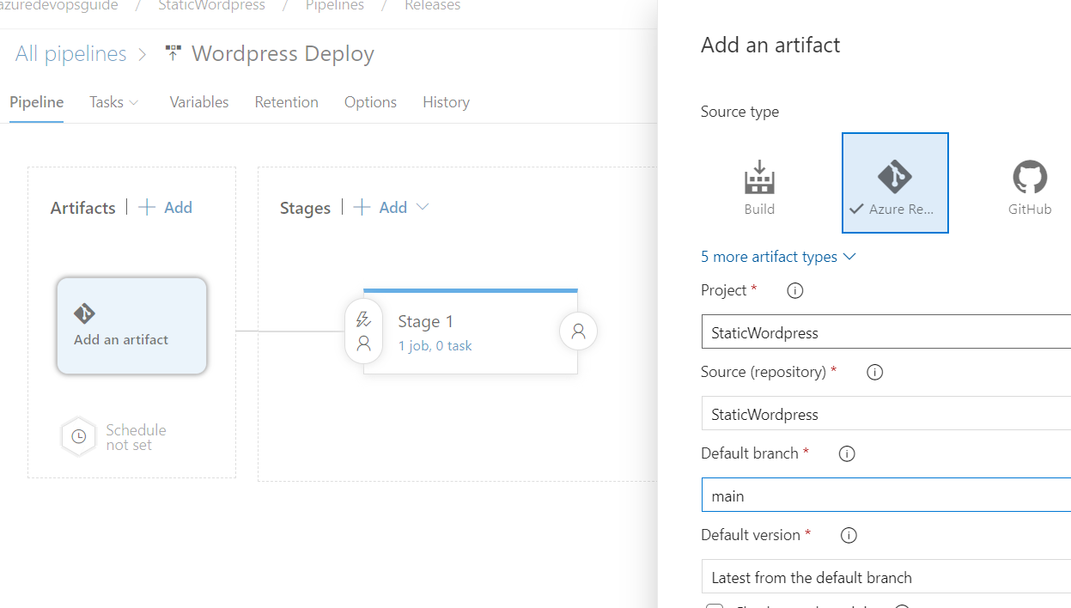Click 'Schedule not set' text

coord(137,437)
